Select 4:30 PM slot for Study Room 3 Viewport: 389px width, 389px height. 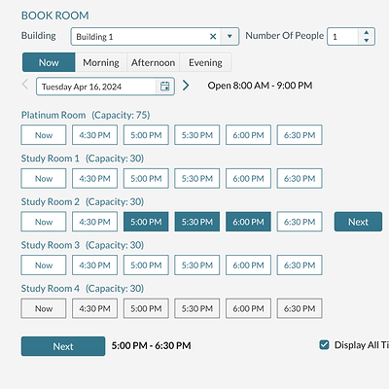pyautogui.click(x=94, y=265)
